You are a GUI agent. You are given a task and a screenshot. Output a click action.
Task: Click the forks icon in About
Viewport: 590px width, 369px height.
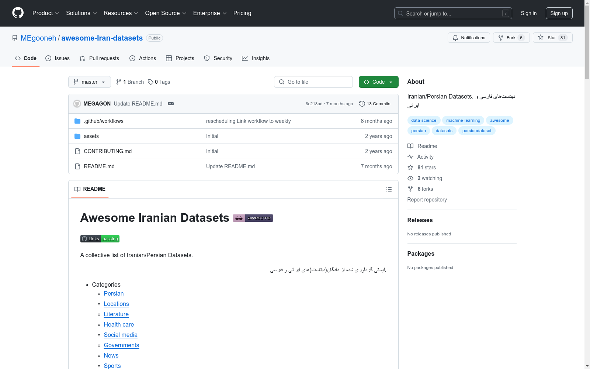coord(410,189)
